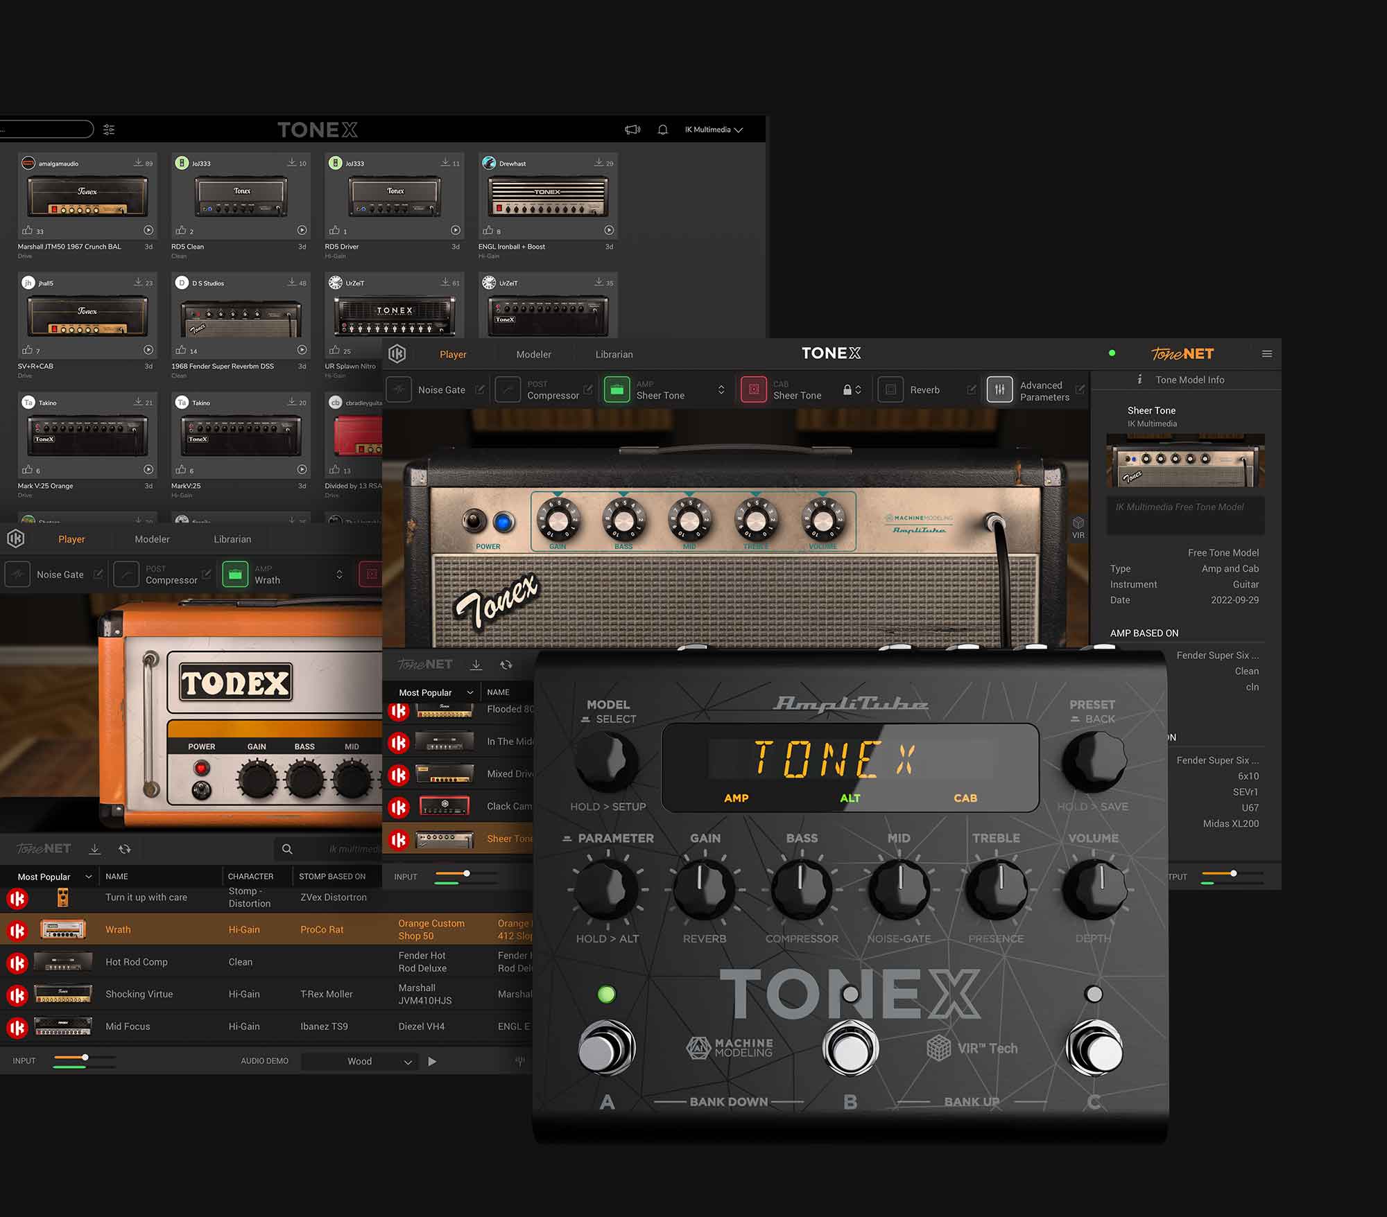This screenshot has height=1217, width=1387.
Task: Step through AMP Sheer Tone selector arrows
Action: pos(721,389)
